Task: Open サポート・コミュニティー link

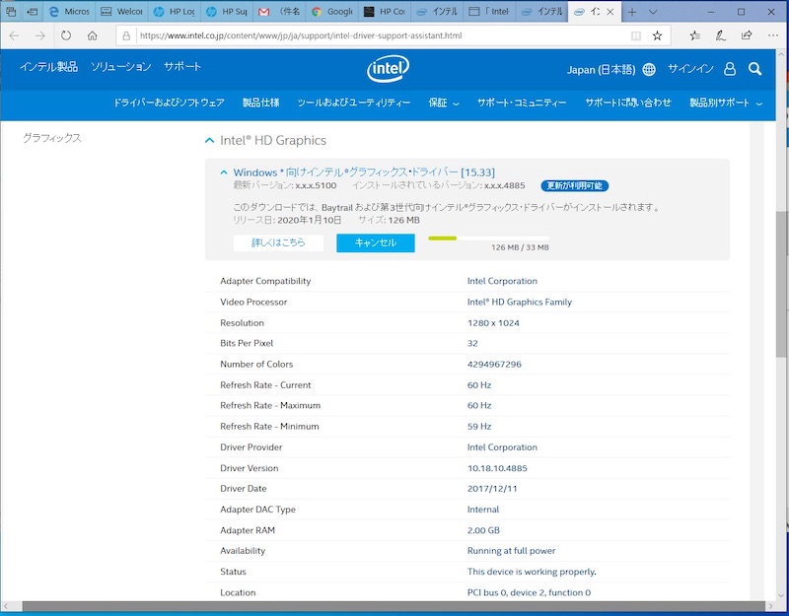Action: click(x=522, y=103)
